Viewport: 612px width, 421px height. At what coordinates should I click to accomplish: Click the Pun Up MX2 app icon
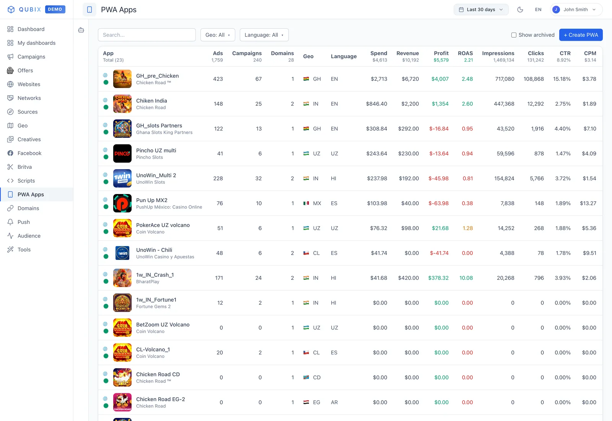122,203
